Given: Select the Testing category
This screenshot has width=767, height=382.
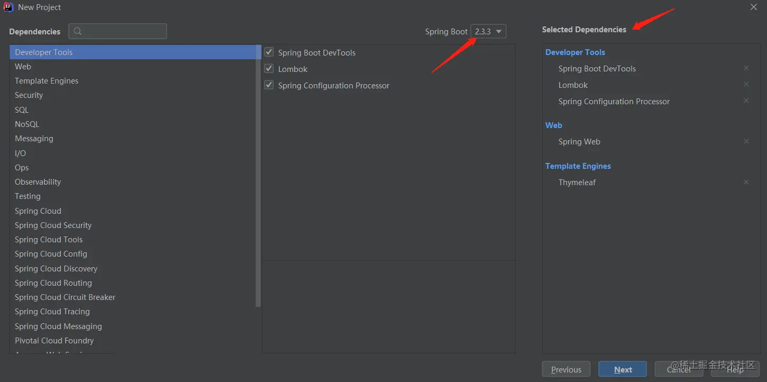Looking at the screenshot, I should point(132,196).
